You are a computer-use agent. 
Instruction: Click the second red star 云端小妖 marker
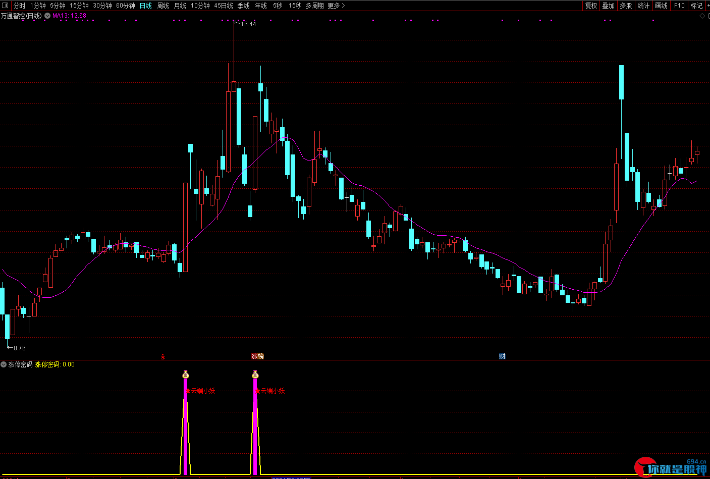coord(270,391)
